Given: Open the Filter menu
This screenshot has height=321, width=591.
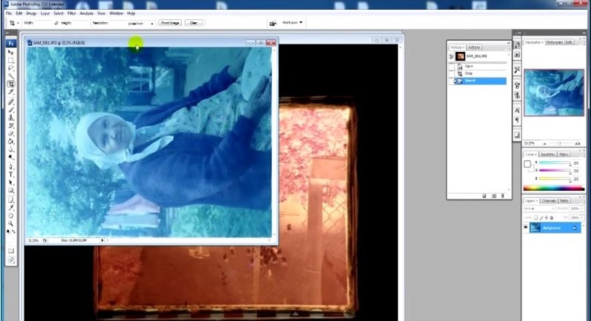Looking at the screenshot, I should pyautogui.click(x=71, y=13).
